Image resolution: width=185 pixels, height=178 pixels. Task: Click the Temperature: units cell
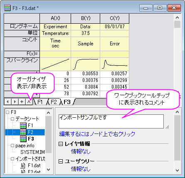point(55,33)
